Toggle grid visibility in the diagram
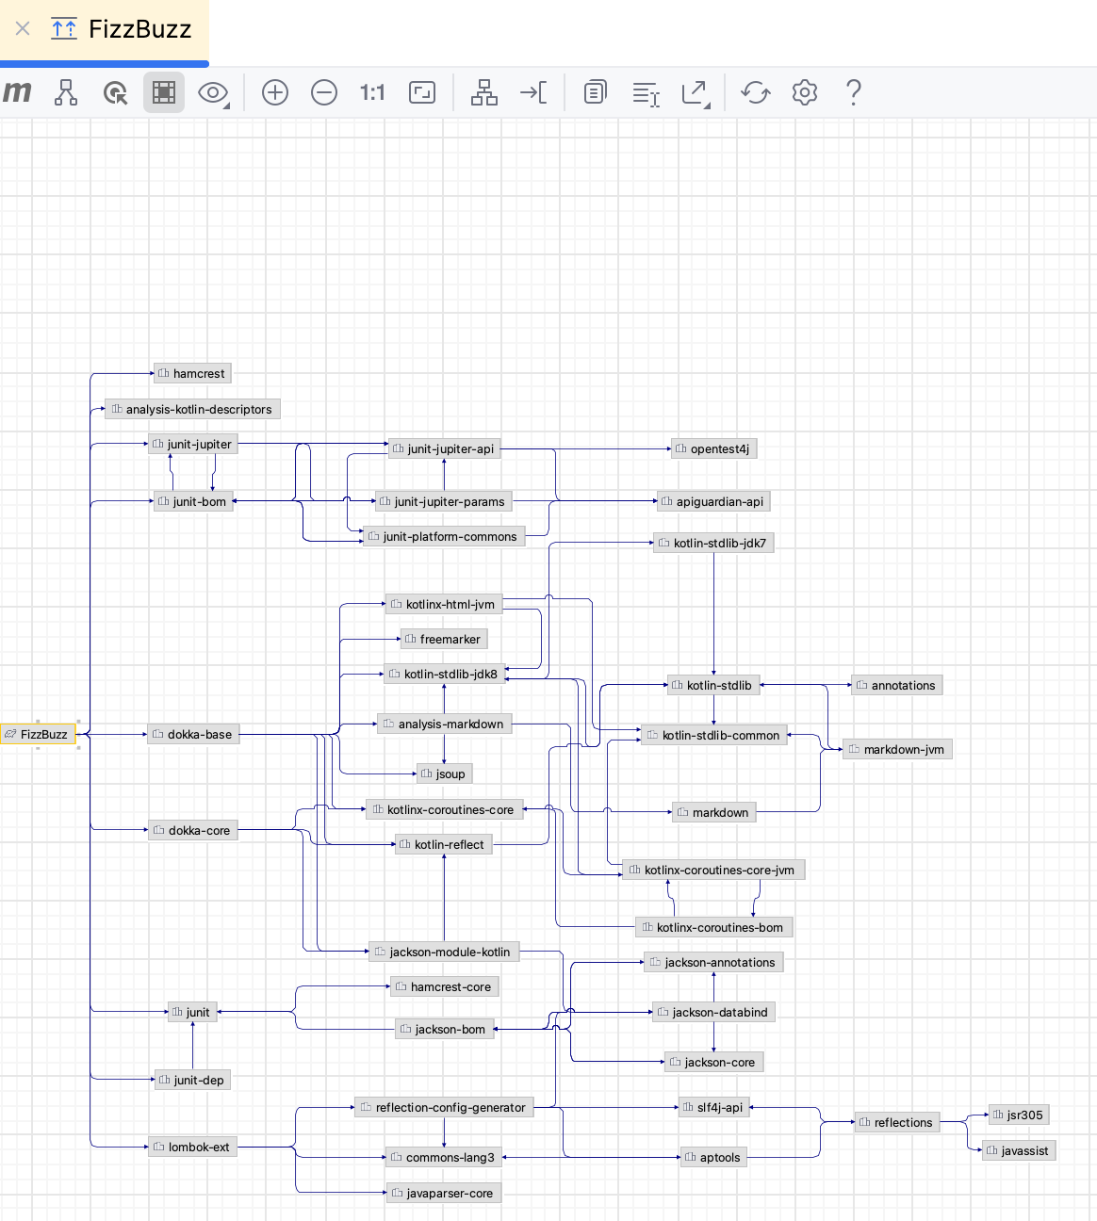Image resolution: width=1097 pixels, height=1221 pixels. [x=164, y=92]
